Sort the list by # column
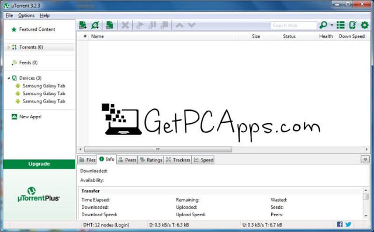Image resolution: width=374 pixels, height=232 pixels. 85,36
